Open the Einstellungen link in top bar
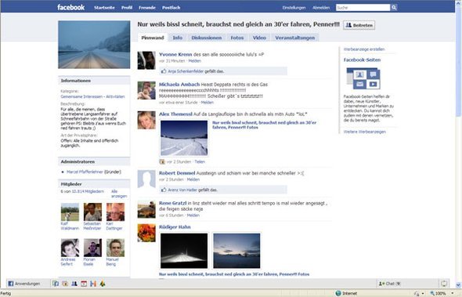This screenshot has width=462, height=297. pos(294,8)
